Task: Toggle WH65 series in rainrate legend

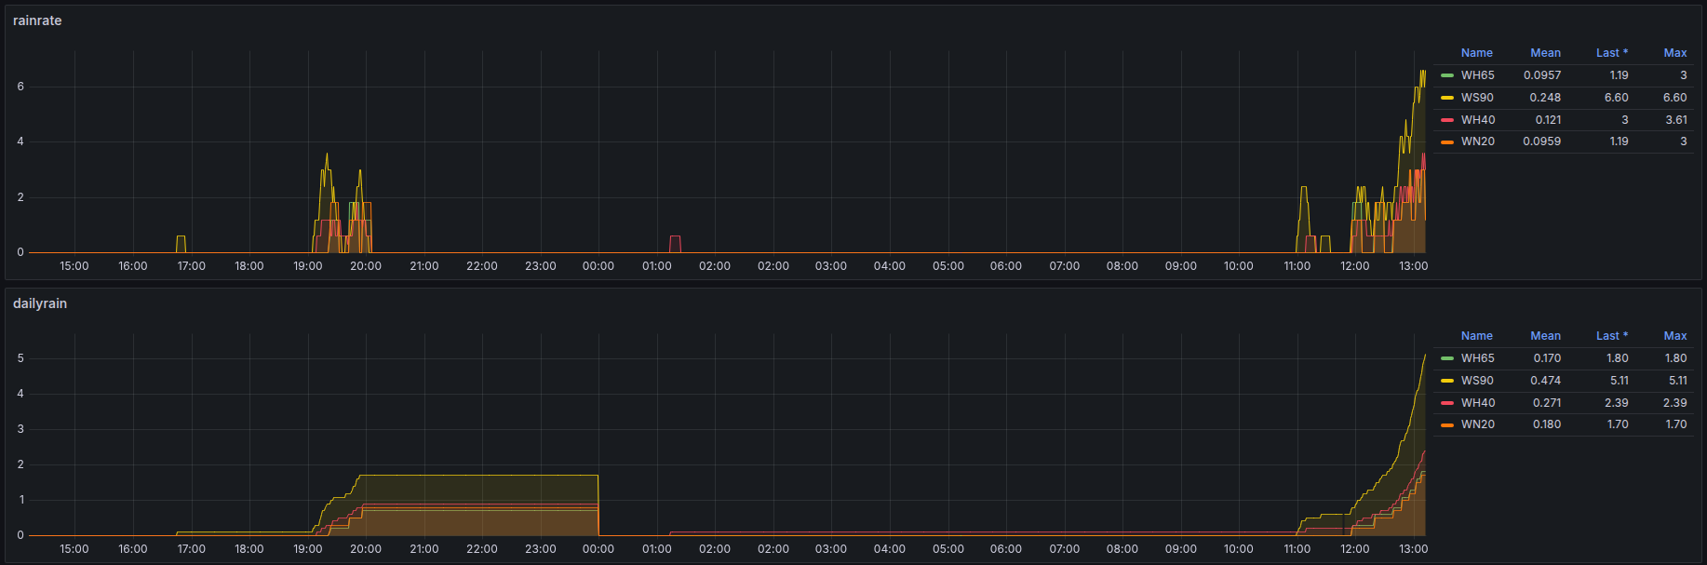Action: [x=1477, y=75]
